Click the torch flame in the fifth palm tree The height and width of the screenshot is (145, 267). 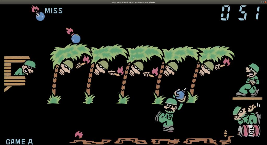click(x=227, y=62)
